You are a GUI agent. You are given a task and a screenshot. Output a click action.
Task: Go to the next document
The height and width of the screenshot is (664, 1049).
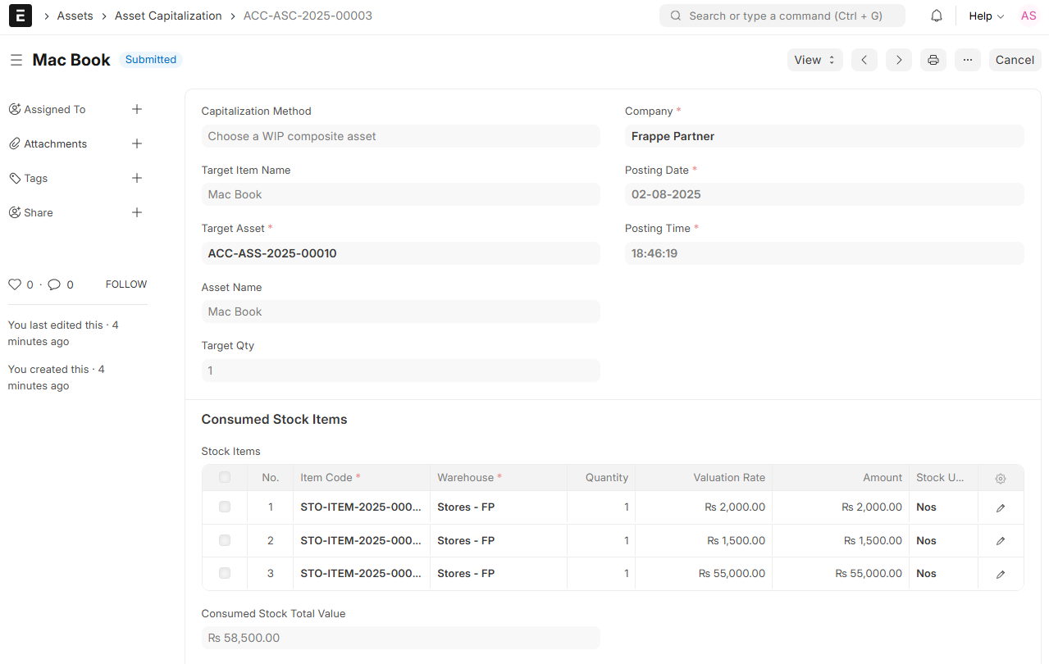tap(899, 60)
